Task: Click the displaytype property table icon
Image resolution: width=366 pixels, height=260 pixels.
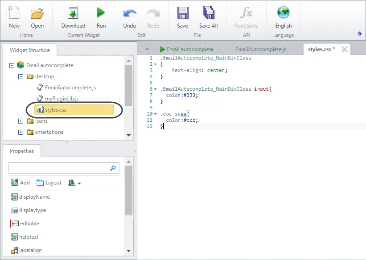Action: pos(14,210)
